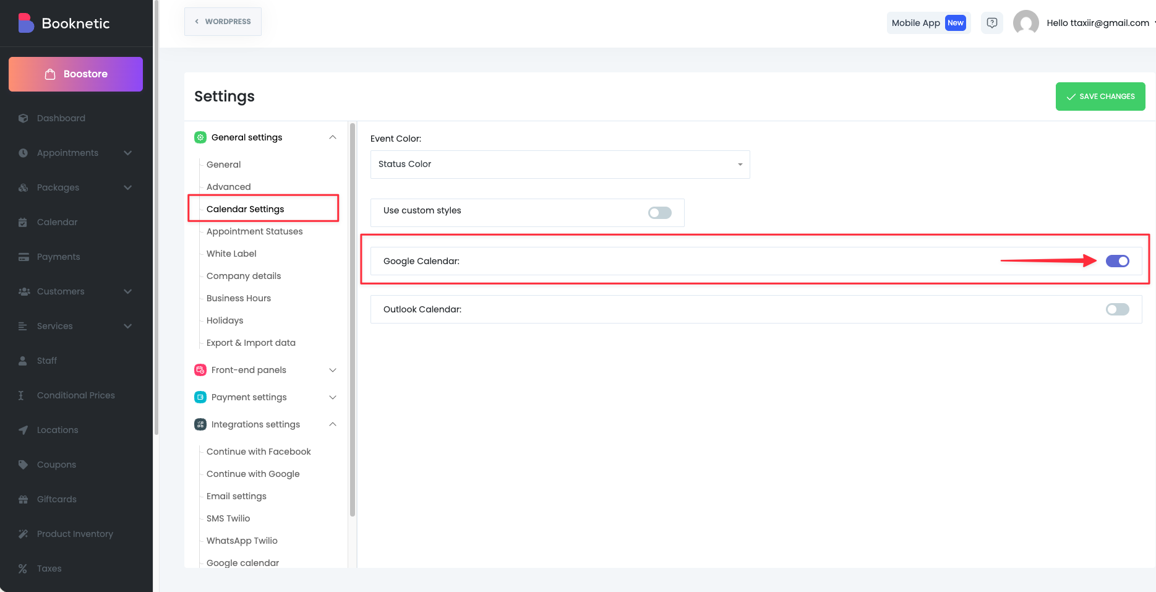Disable the Google Calendar toggle
1156x592 pixels.
1117,261
